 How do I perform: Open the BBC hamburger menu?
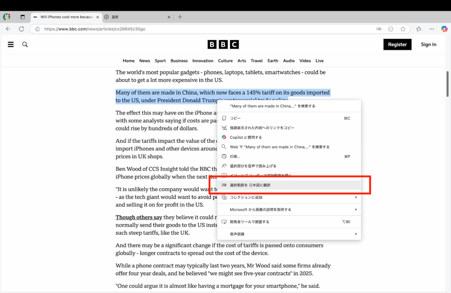[x=11, y=45]
